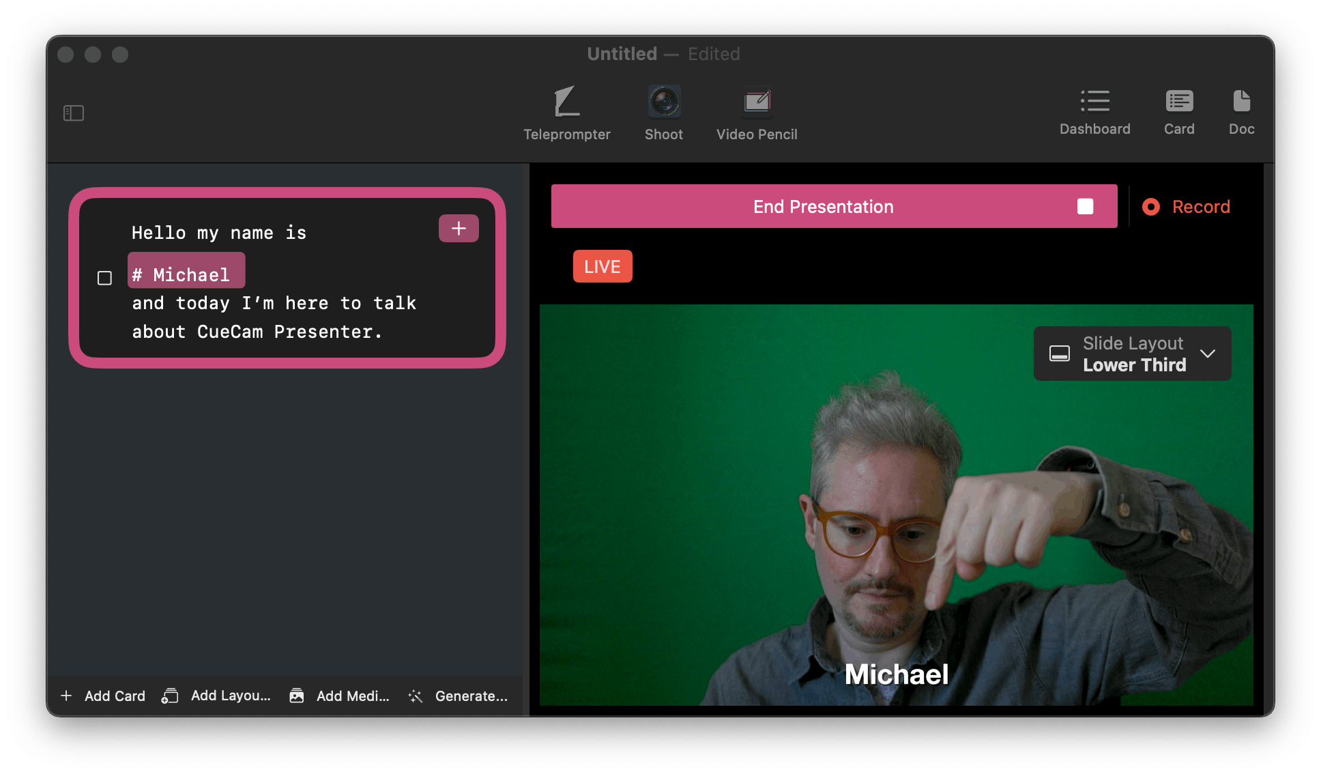This screenshot has width=1321, height=774.
Task: Click the plus button on the card
Action: coord(459,229)
